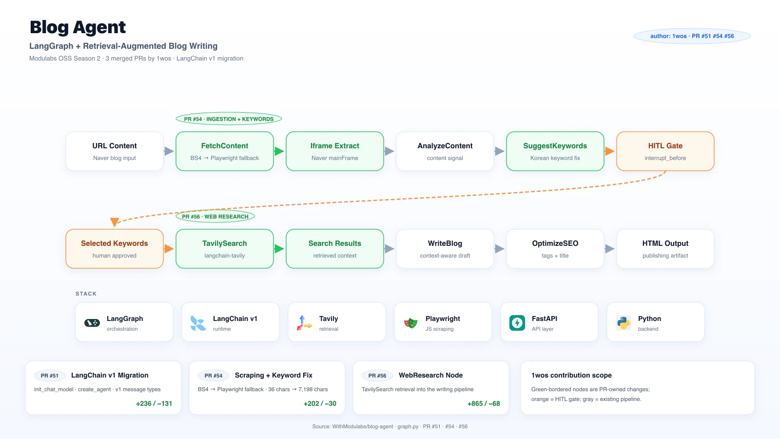
Task: Click the LangGraph name in the orchestration card
Action: pyautogui.click(x=125, y=319)
